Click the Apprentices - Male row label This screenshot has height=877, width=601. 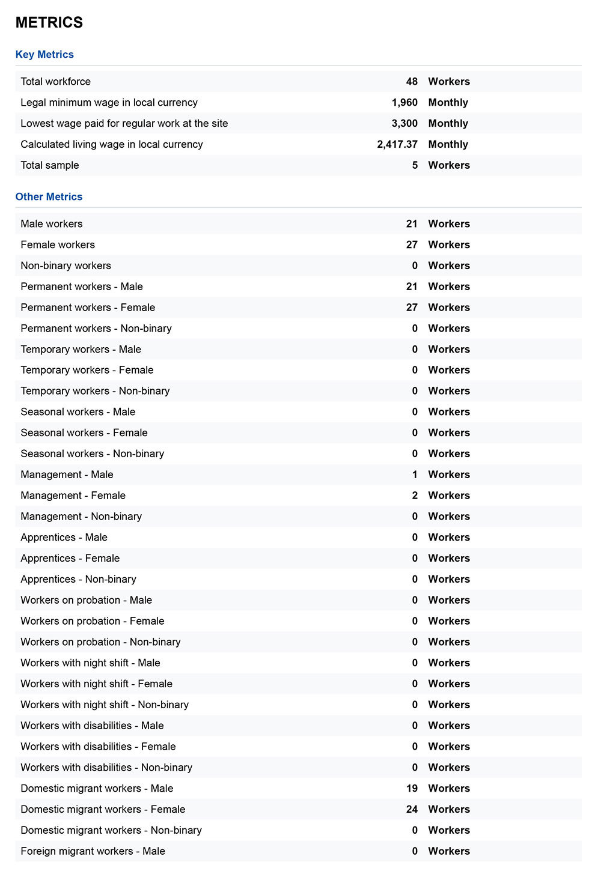point(64,538)
